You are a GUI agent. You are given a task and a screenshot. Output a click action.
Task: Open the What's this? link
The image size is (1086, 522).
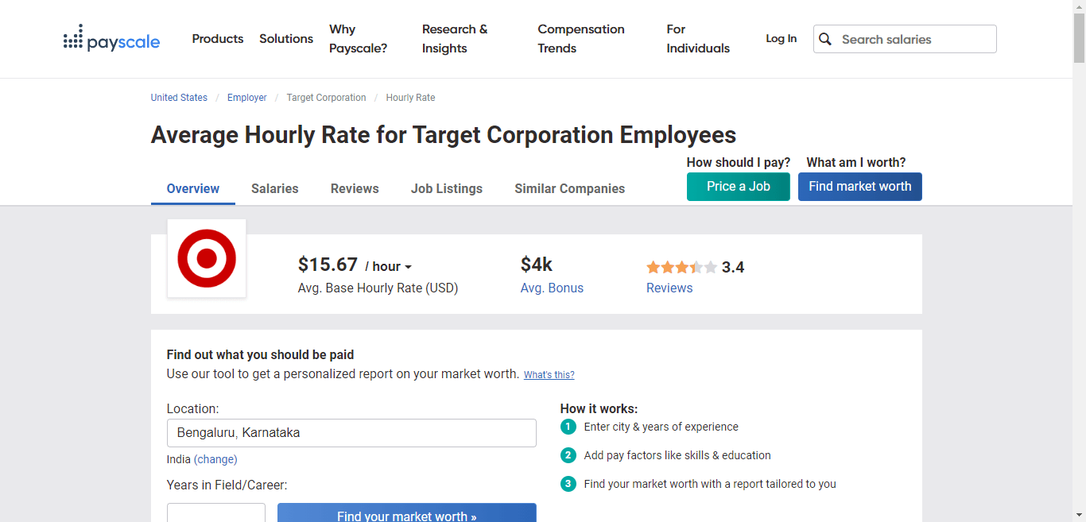pos(549,374)
